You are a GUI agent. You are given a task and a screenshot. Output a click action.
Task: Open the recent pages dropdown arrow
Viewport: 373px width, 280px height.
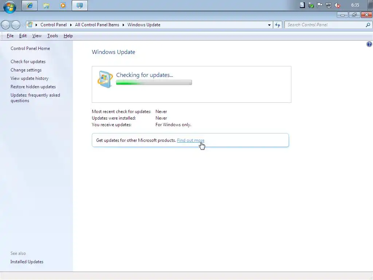(23, 25)
